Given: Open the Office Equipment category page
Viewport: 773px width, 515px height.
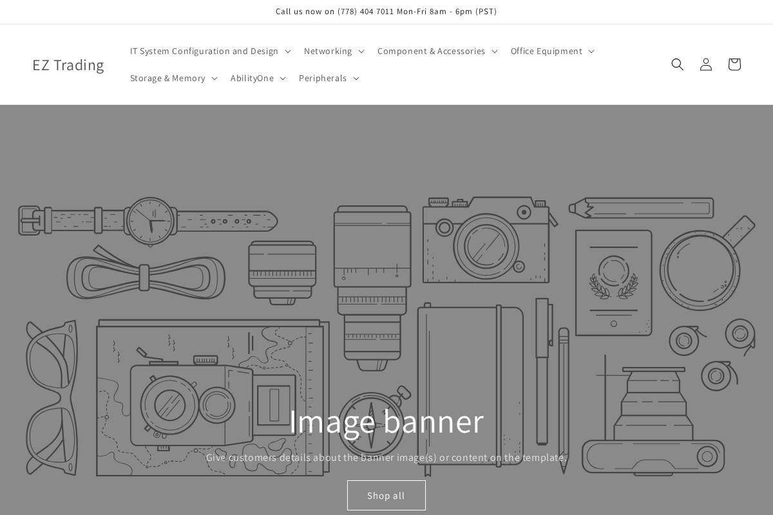Looking at the screenshot, I should pyautogui.click(x=546, y=51).
